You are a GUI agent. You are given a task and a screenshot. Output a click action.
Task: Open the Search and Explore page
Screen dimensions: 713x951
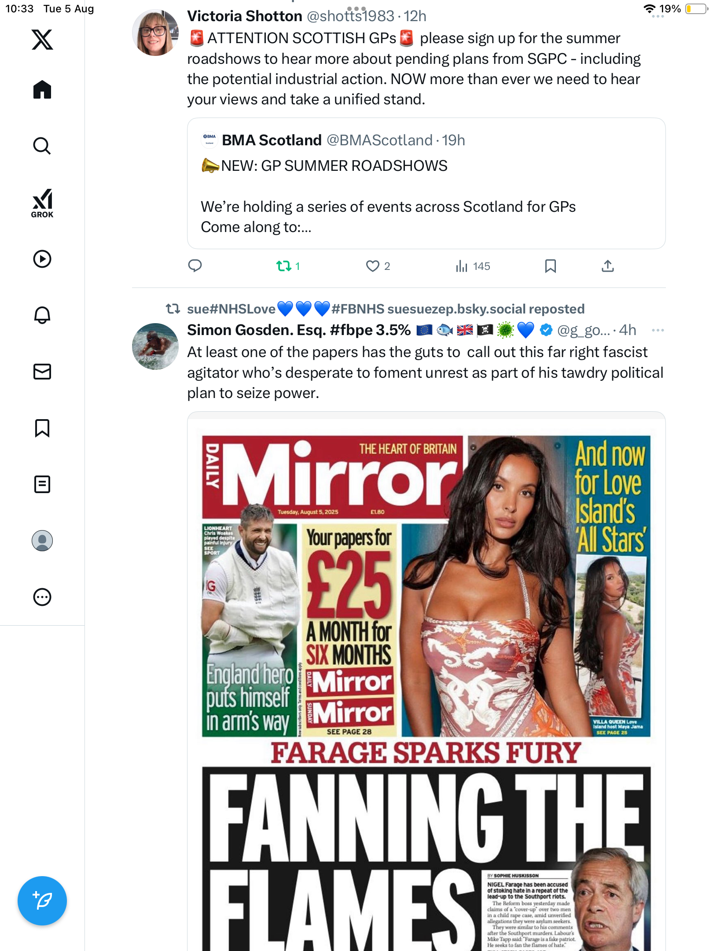[x=42, y=146]
